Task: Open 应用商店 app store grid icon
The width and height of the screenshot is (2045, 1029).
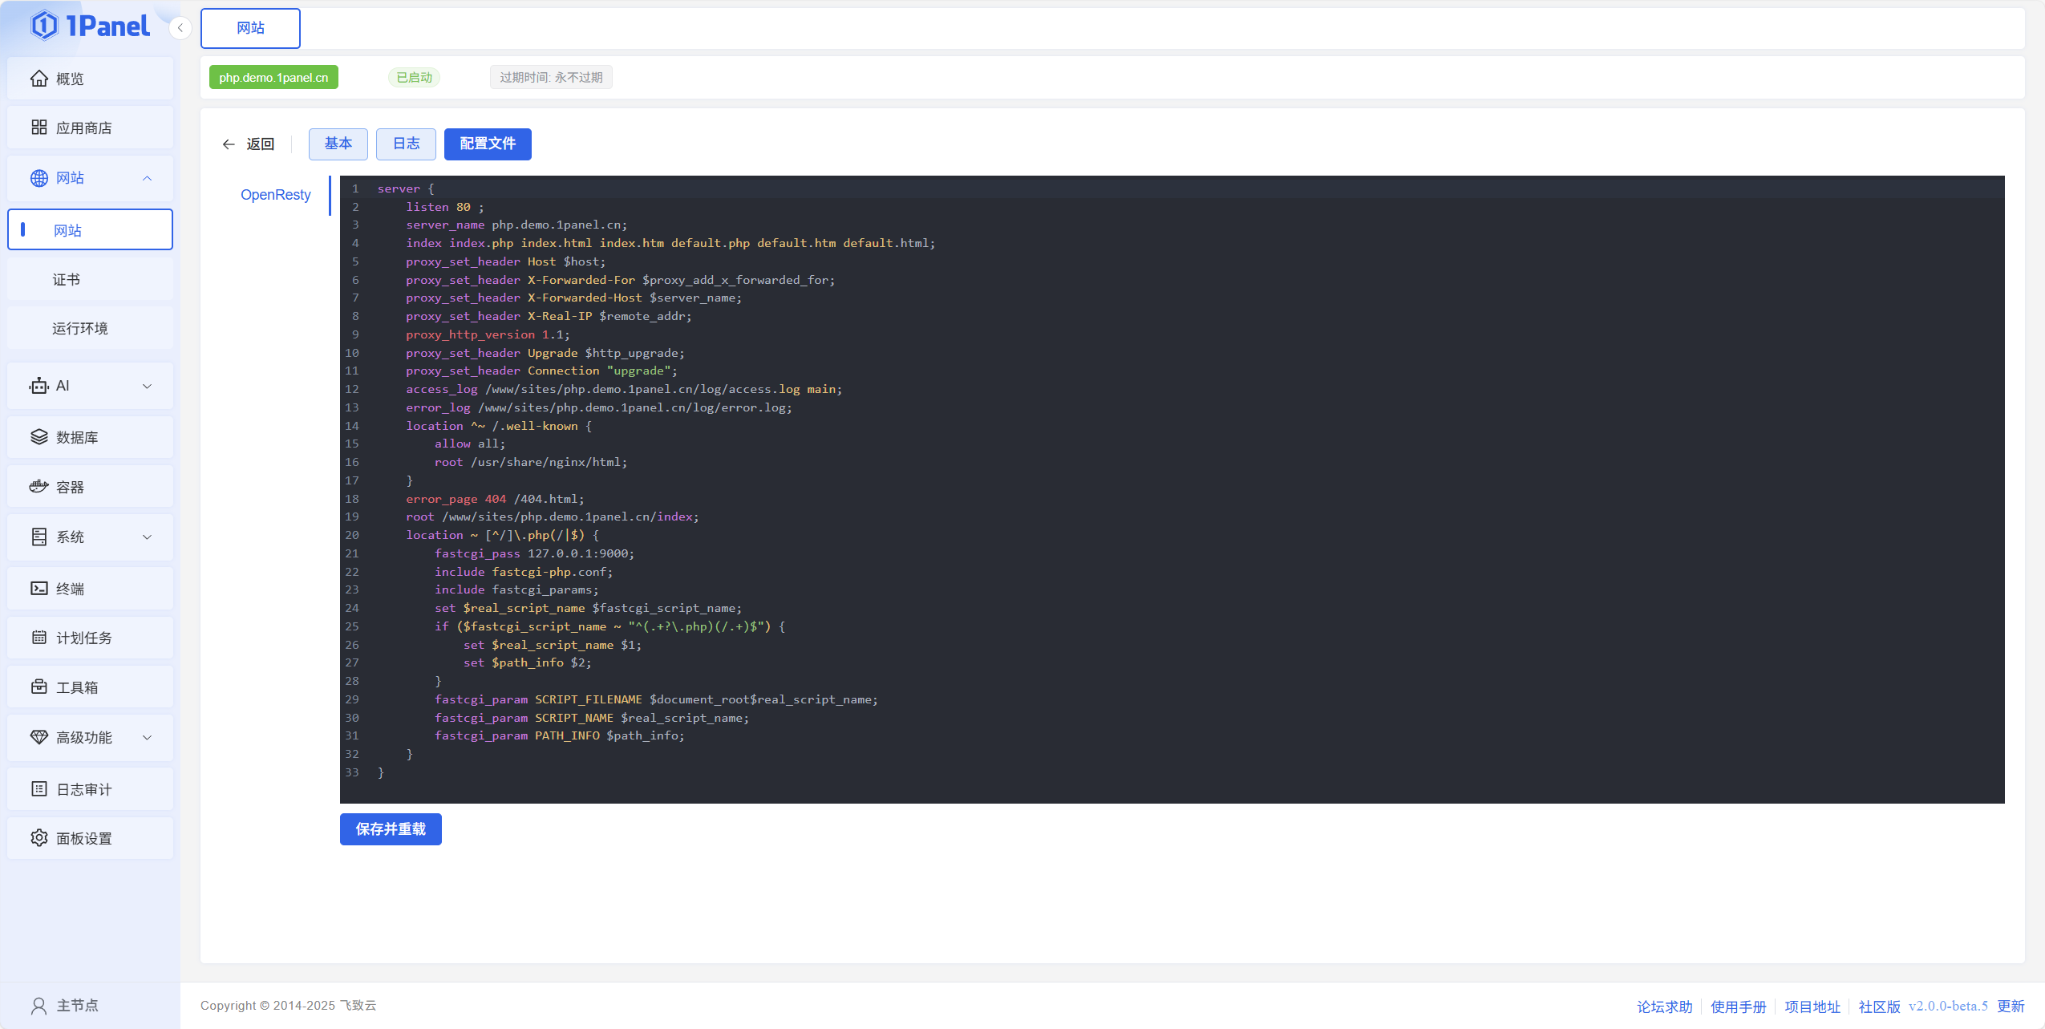Action: (x=39, y=128)
